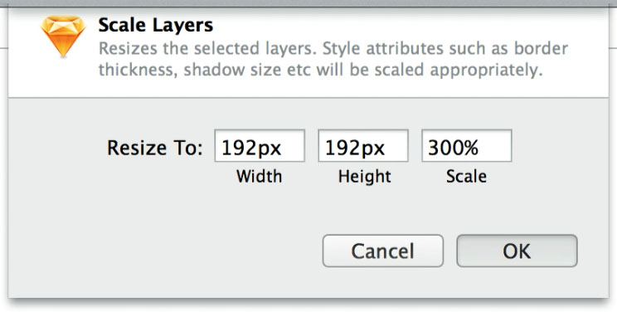
Task: Click the Height caption under middle field
Action: 365,176
